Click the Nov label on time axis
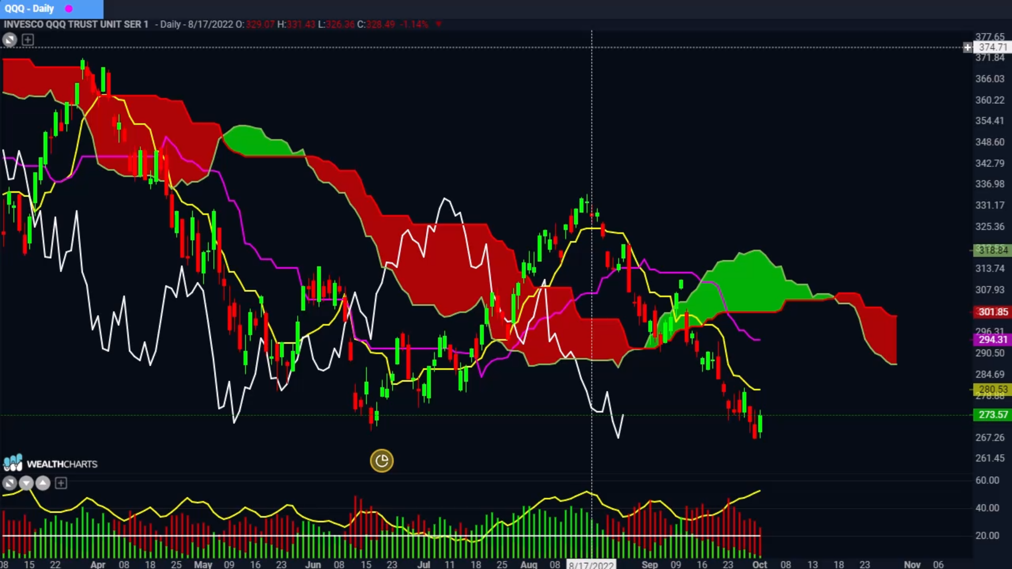Image resolution: width=1012 pixels, height=569 pixels. point(912,564)
